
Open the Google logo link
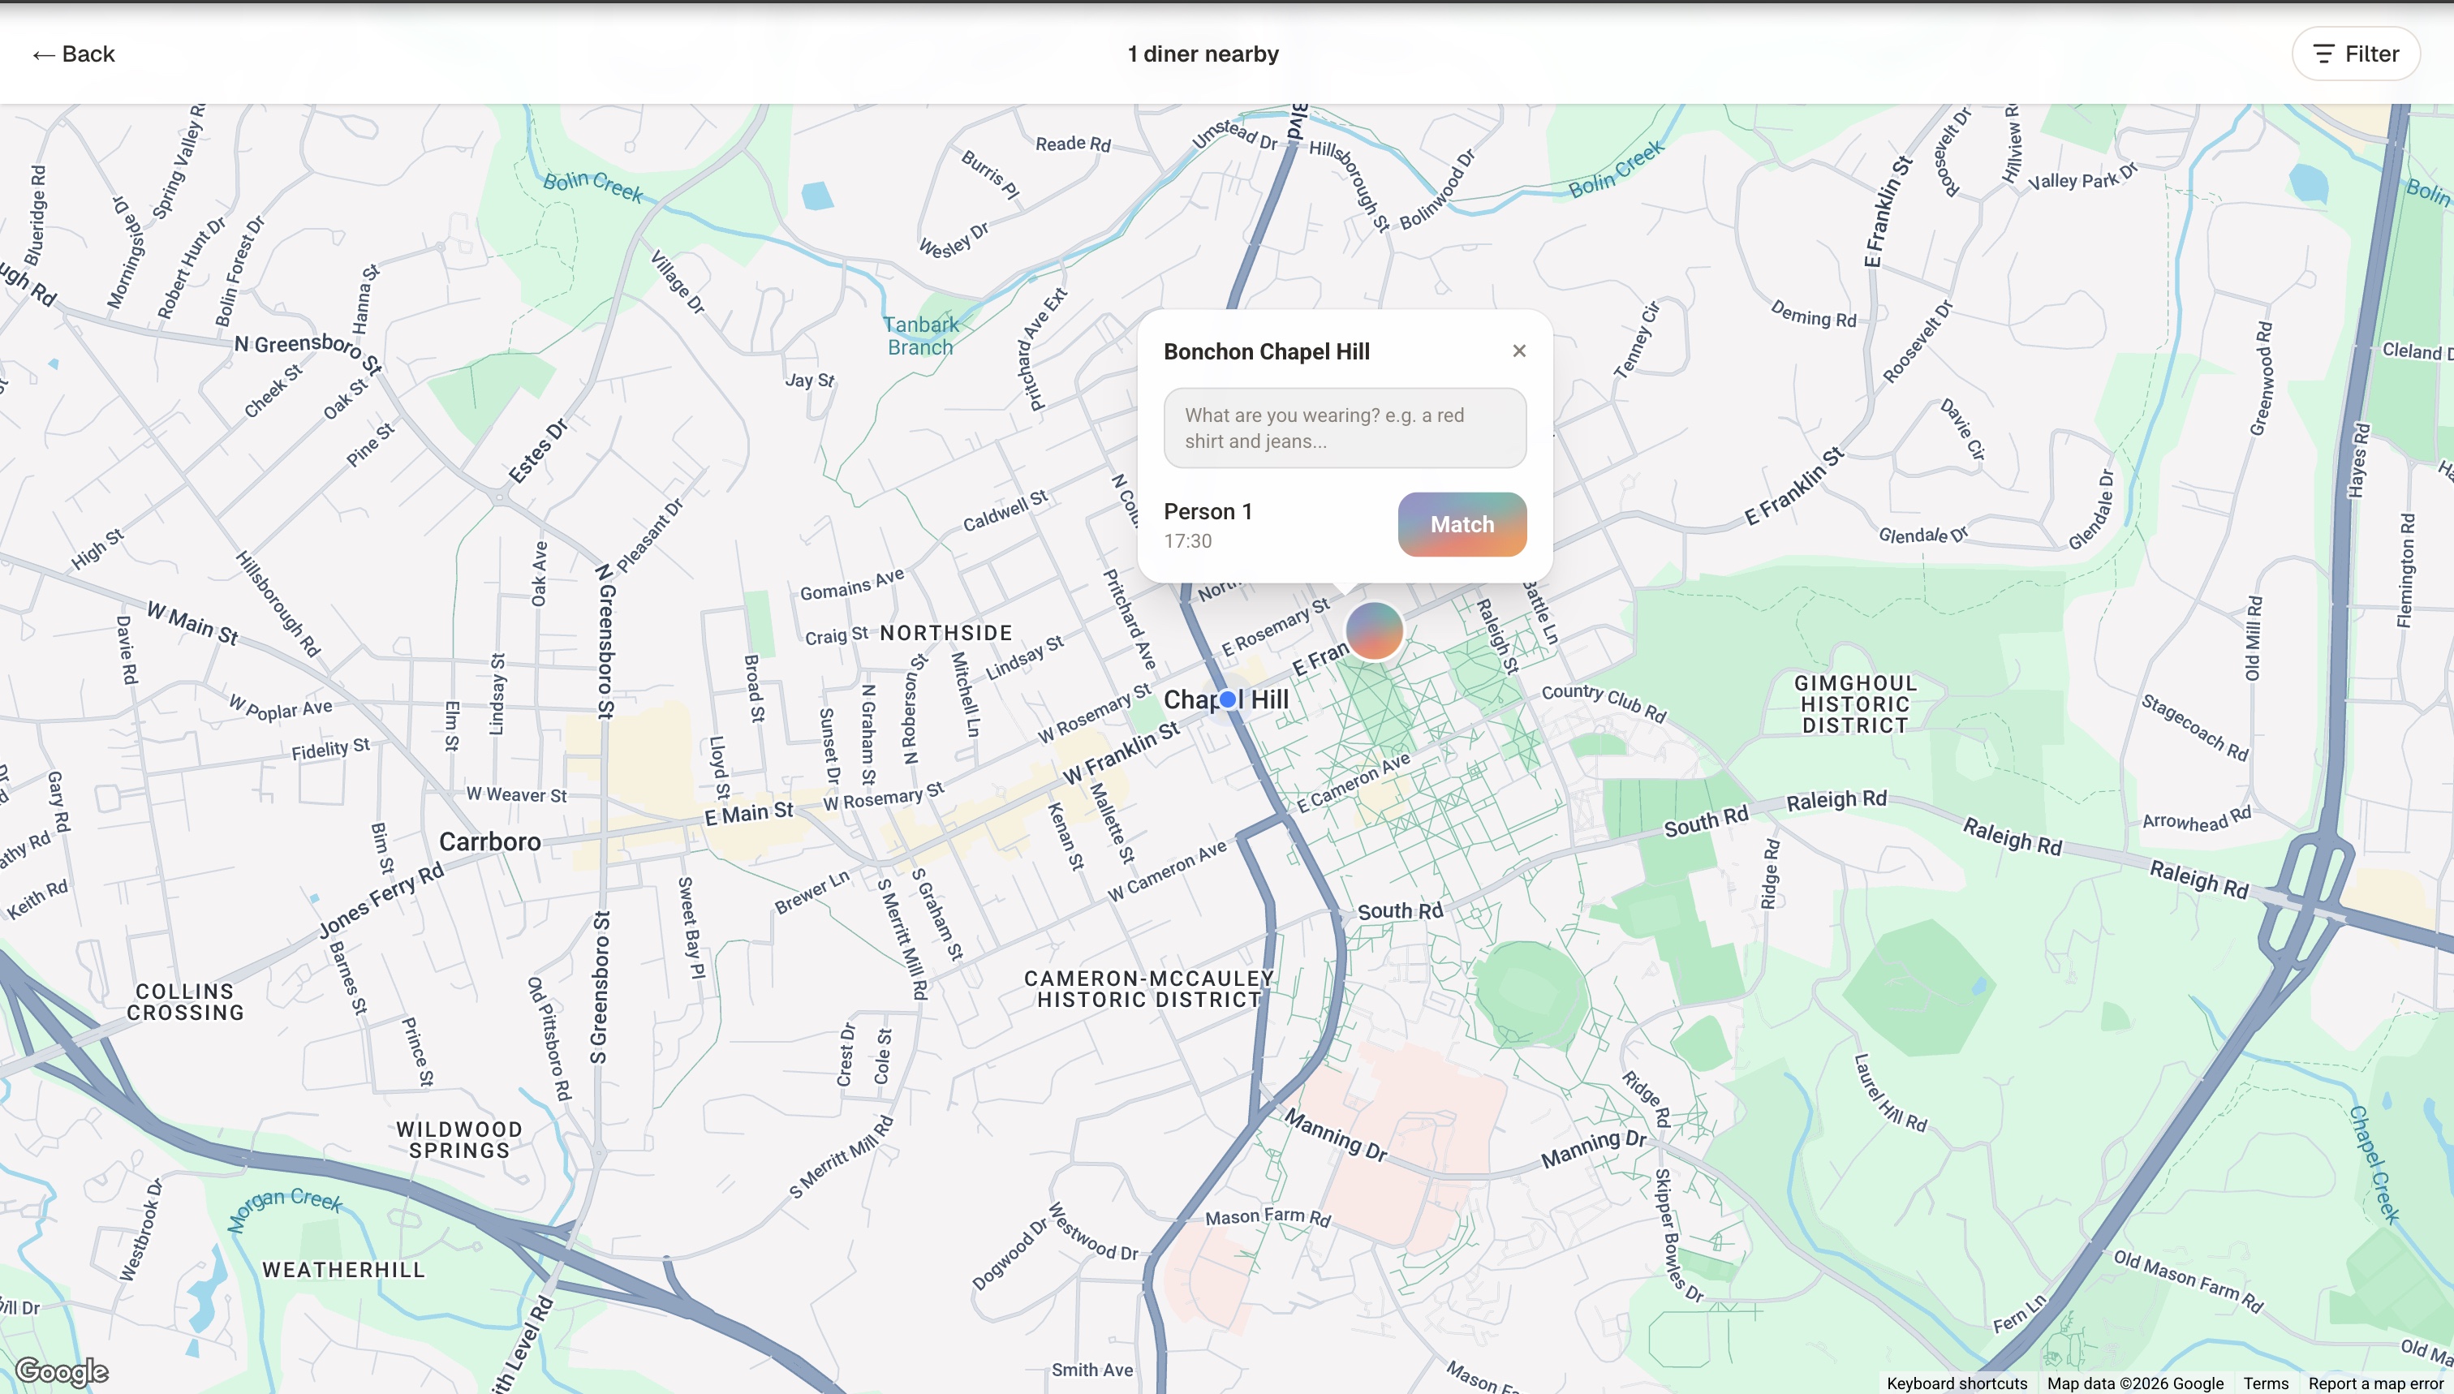[x=62, y=1371]
